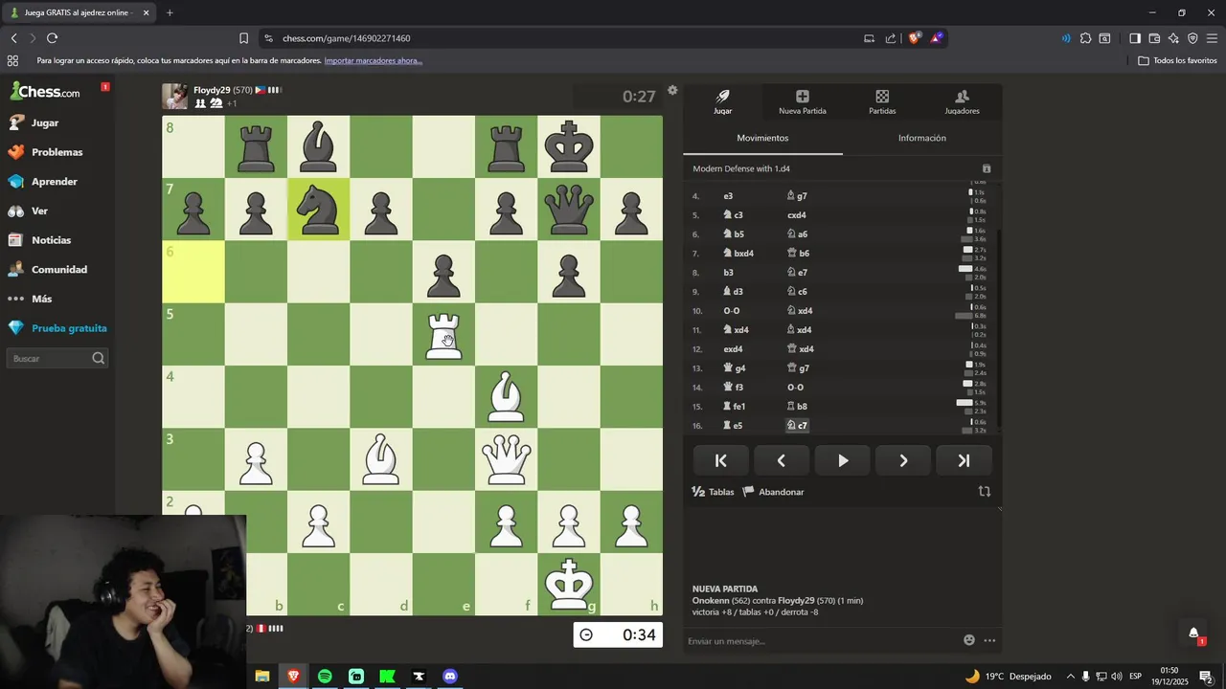Click the share page icon
The height and width of the screenshot is (689, 1226).
891,38
